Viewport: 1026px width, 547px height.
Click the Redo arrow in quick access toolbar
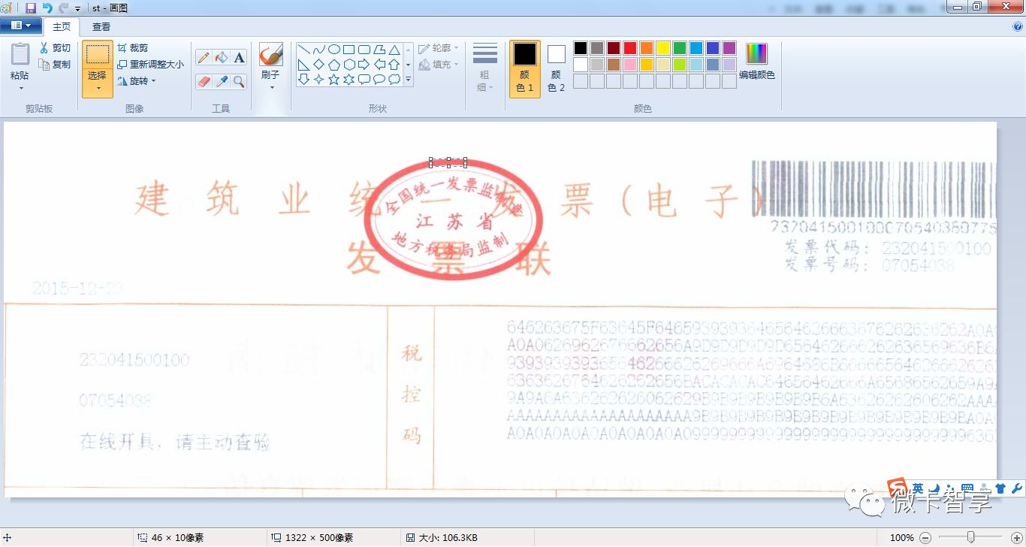point(63,8)
